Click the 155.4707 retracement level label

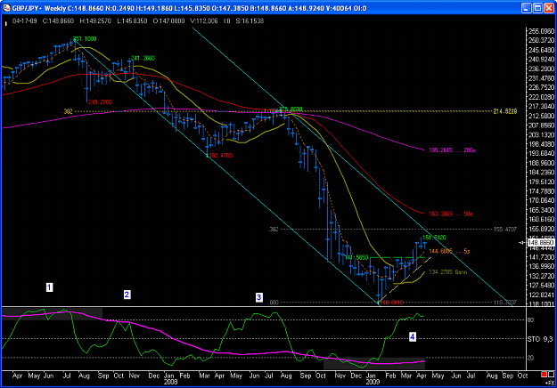[505, 230]
